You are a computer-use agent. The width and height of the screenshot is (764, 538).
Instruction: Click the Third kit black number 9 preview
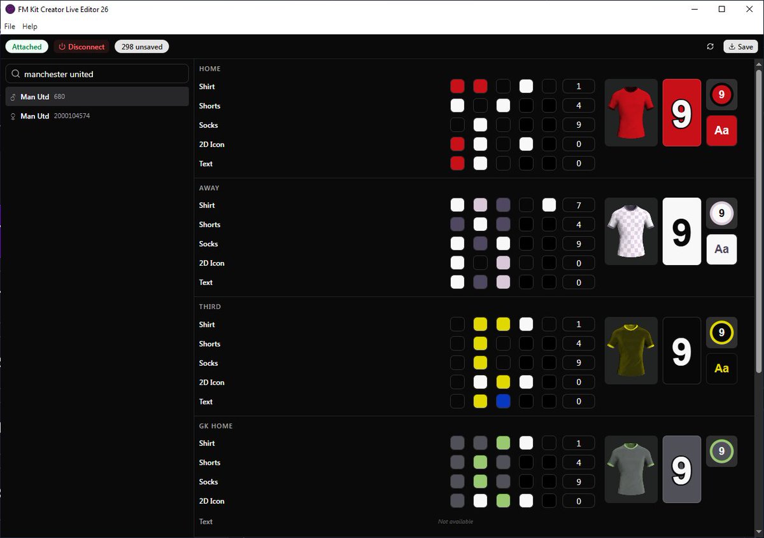point(682,350)
